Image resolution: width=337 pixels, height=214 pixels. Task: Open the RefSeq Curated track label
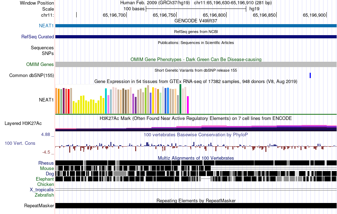37,37
